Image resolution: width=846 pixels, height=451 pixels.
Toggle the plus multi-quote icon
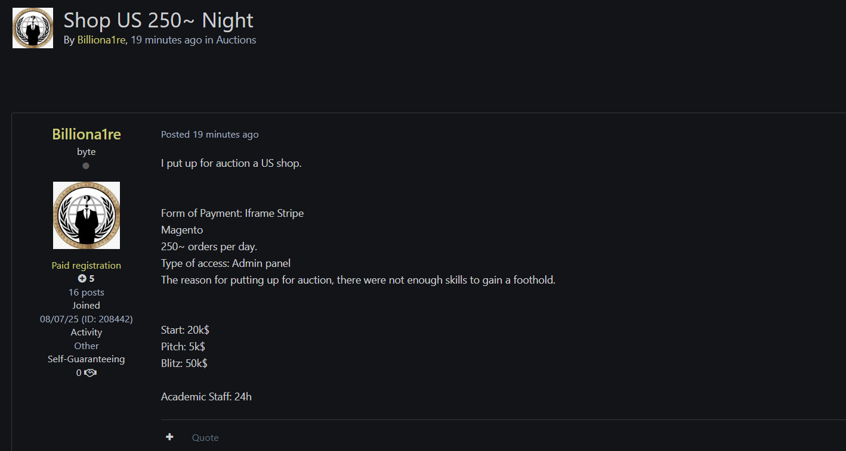pos(169,437)
